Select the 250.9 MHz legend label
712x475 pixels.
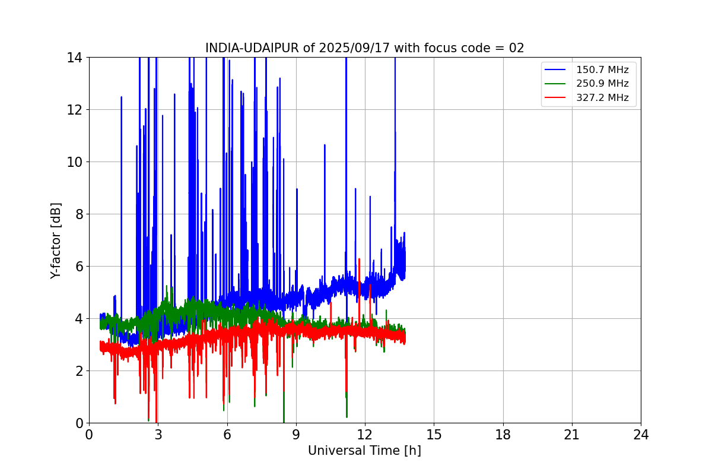click(602, 84)
